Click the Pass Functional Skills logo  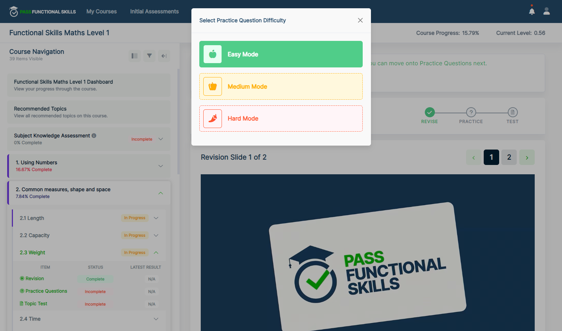43,11
